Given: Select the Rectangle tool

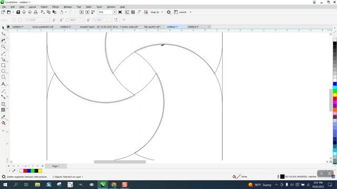Looking at the screenshot, I should tap(3, 65).
